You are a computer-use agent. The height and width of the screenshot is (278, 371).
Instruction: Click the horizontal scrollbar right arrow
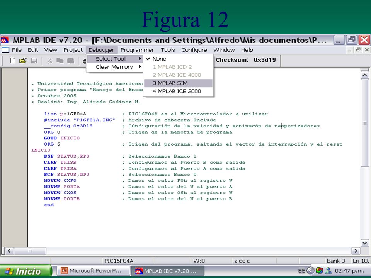tap(356, 251)
